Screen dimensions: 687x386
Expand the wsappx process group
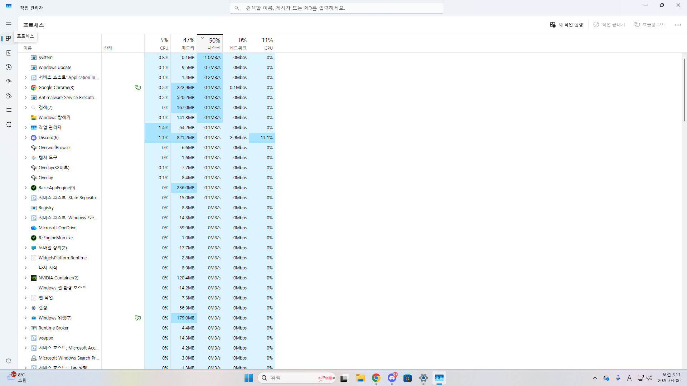point(25,338)
